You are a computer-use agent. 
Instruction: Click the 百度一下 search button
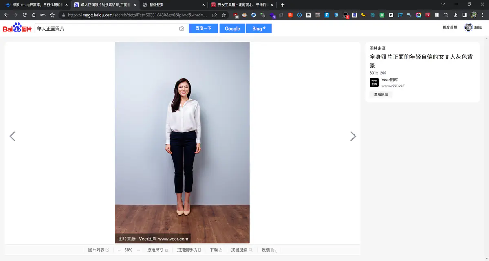point(203,29)
